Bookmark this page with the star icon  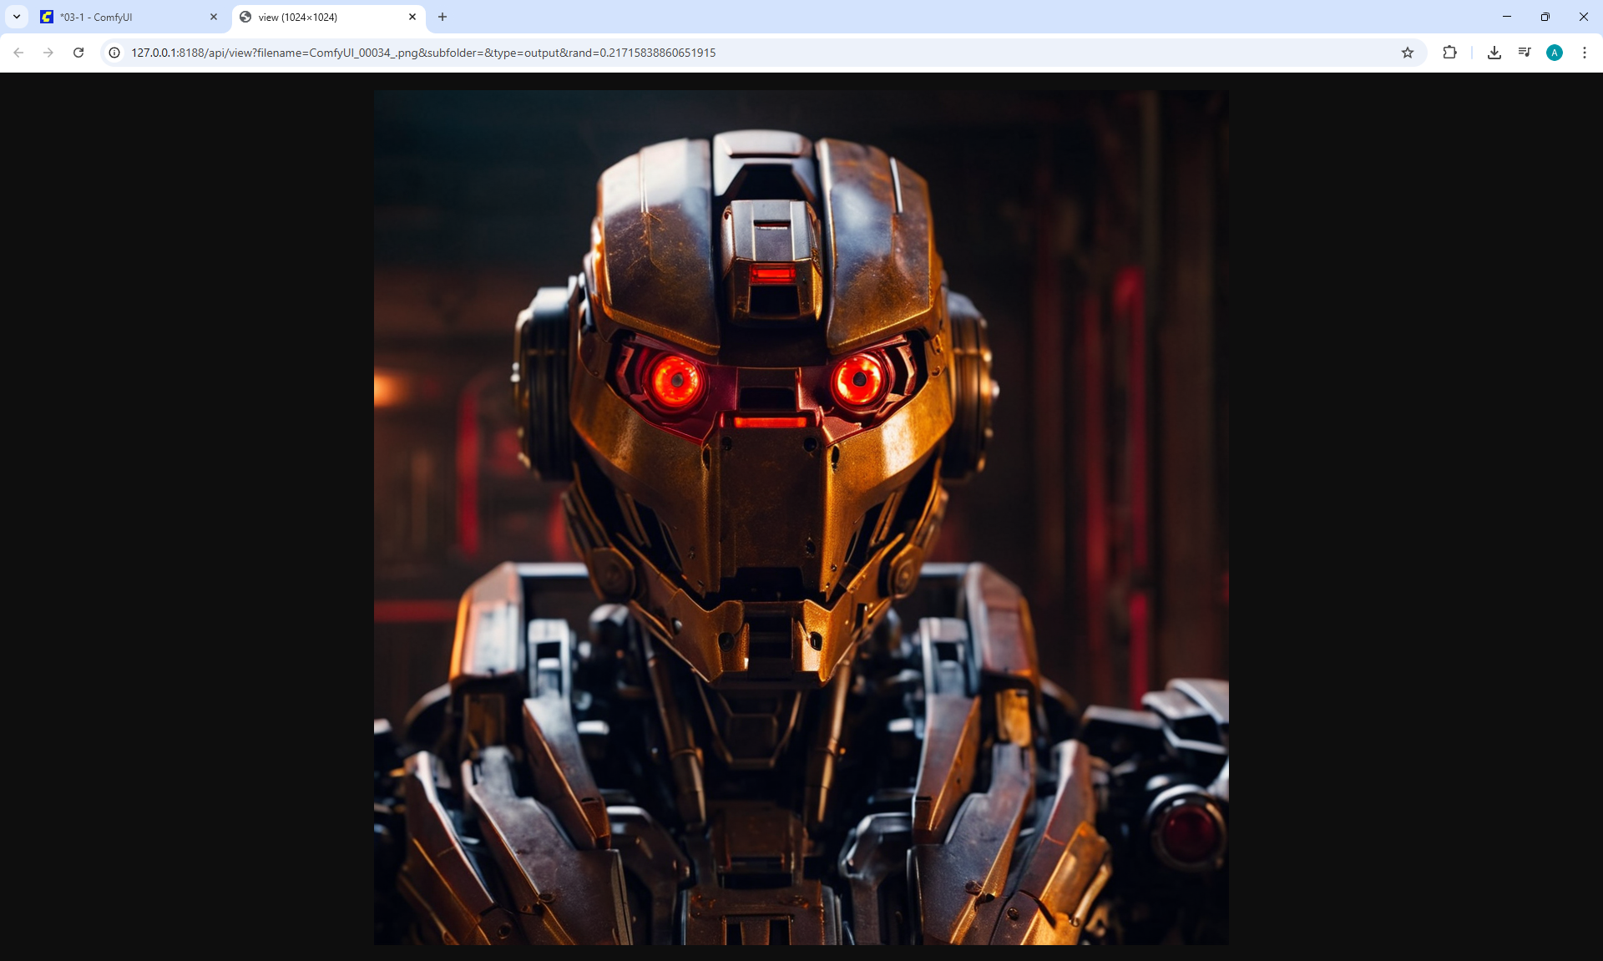(1408, 53)
